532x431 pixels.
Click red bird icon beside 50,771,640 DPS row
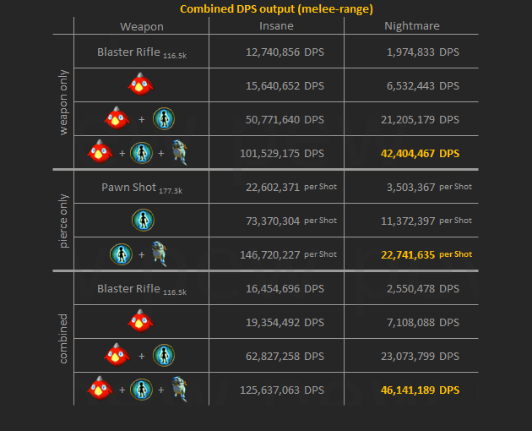click(116, 118)
